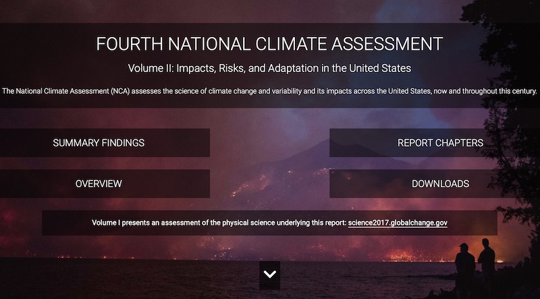
Task: Follow the science2017.globalchange.gov link
Action: coord(398,223)
